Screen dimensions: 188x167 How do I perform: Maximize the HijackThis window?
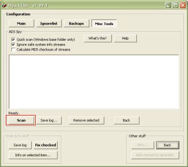pyautogui.click(x=175, y=5)
